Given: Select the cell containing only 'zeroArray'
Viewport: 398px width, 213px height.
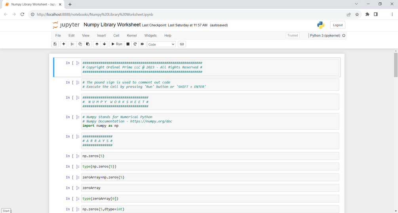Looking at the screenshot, I should click(x=210, y=188).
